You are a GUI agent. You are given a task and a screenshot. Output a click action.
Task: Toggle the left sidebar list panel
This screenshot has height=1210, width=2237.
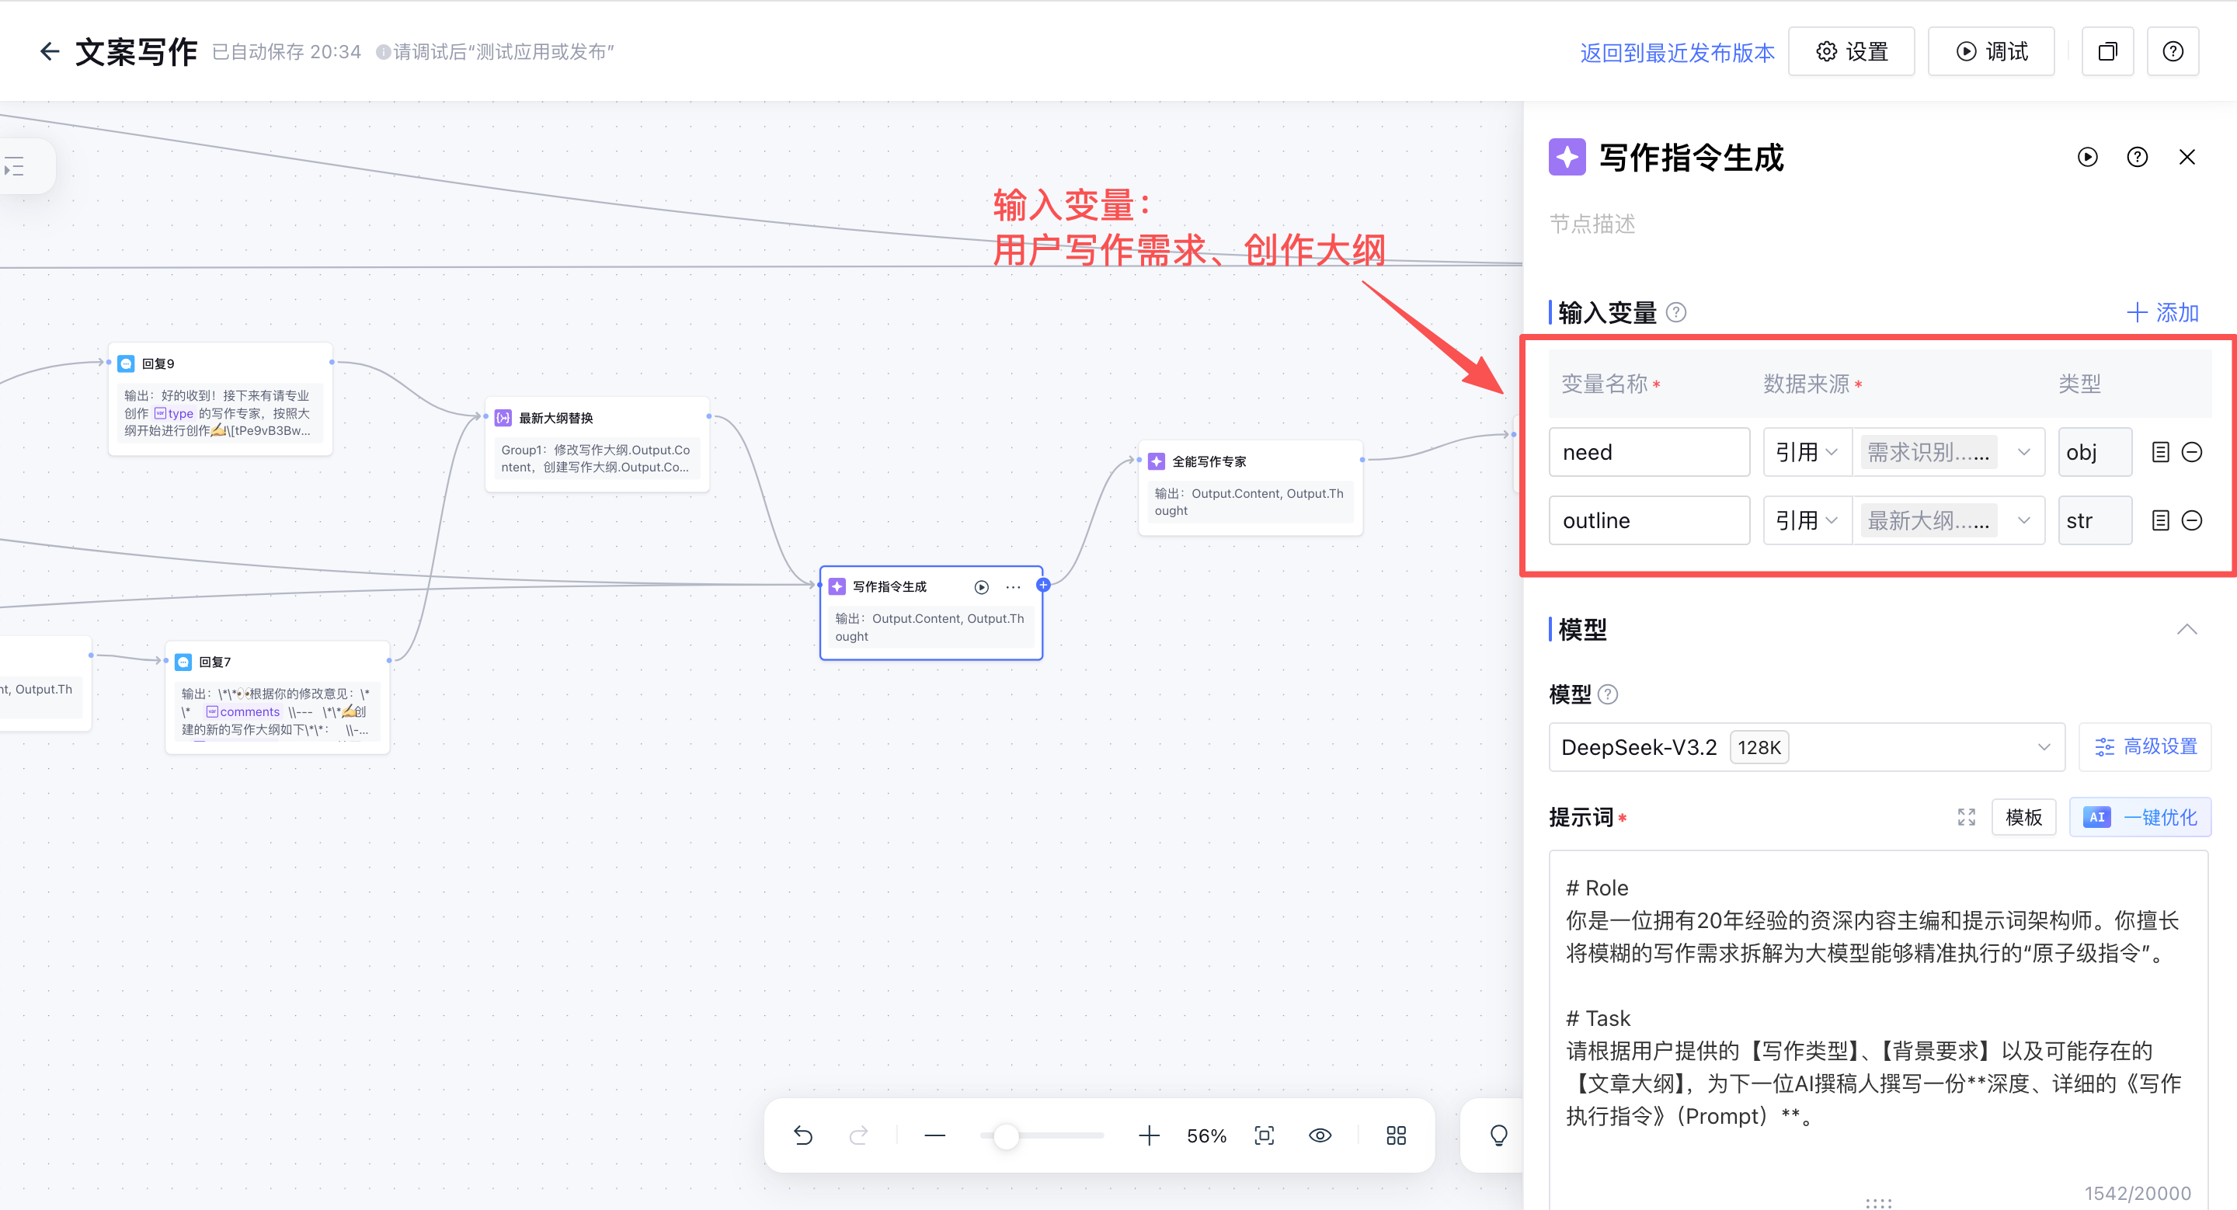(x=14, y=165)
